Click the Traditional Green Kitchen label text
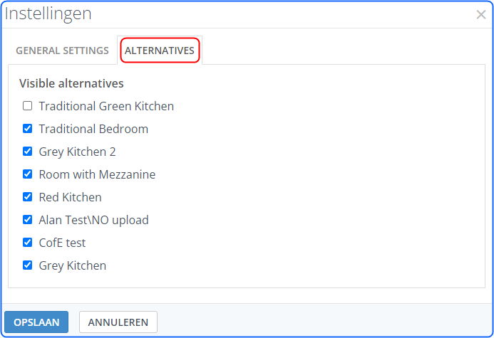This screenshot has width=494, height=338. tap(106, 106)
